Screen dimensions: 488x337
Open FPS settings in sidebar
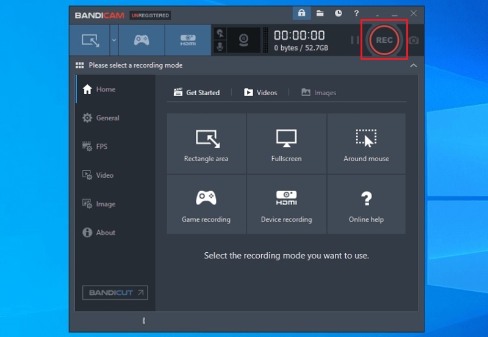coord(115,147)
